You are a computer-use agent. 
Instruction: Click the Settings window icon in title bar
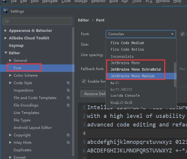(5, 11)
